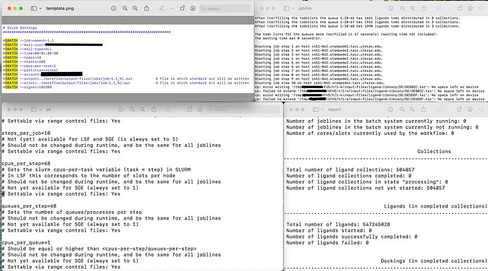Expand sidebar view menu in template.png
Viewport: 488px width, 271px height.
(x=40, y=8)
